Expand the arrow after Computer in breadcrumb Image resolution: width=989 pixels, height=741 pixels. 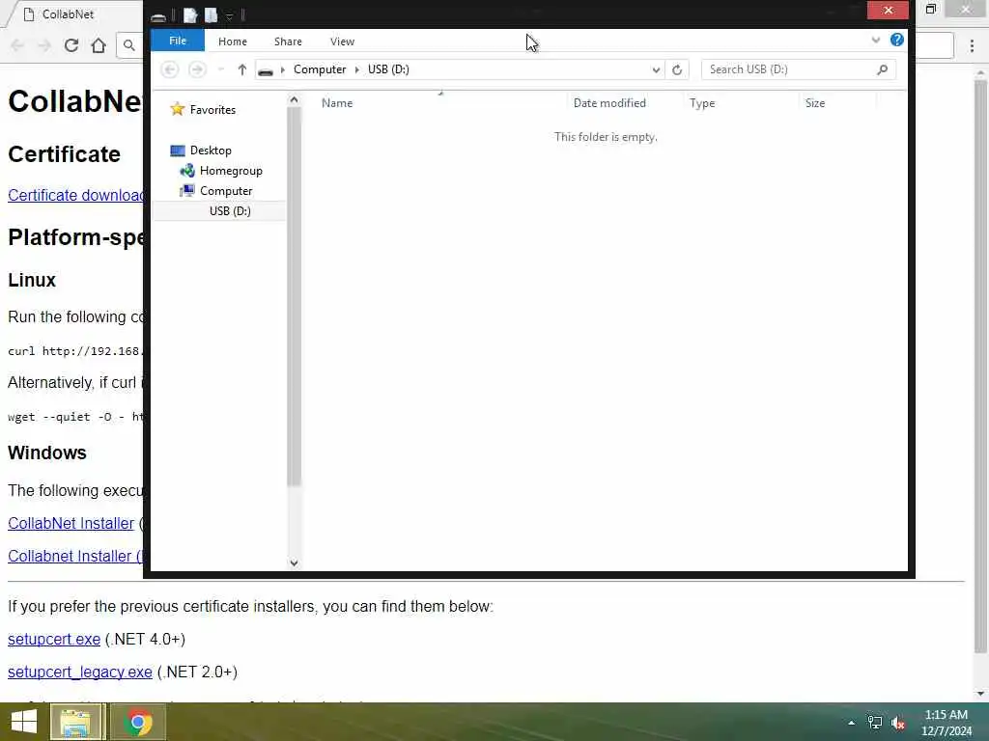[x=357, y=69]
